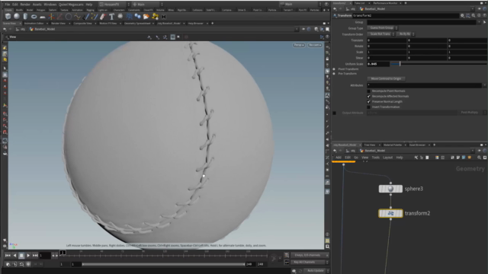Open the Windows menu

click(50, 5)
